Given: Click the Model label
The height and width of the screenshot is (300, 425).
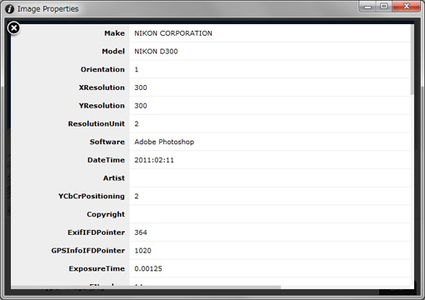Looking at the screenshot, I should click(113, 52).
